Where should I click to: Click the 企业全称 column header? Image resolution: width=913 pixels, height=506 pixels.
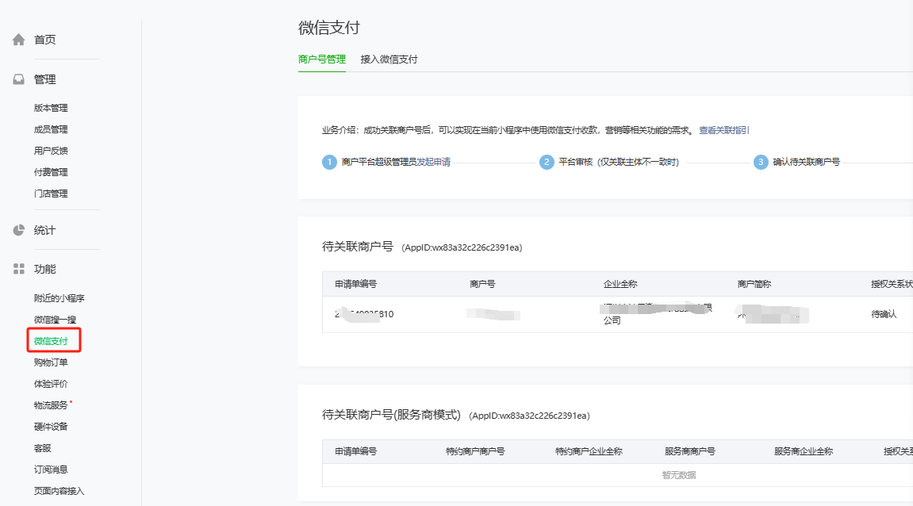620,284
